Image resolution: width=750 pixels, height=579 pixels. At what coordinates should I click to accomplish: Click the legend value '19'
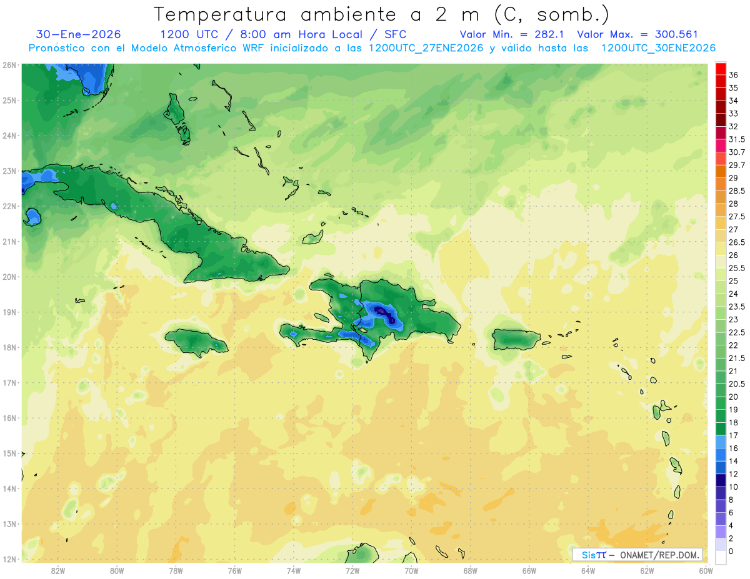(734, 410)
